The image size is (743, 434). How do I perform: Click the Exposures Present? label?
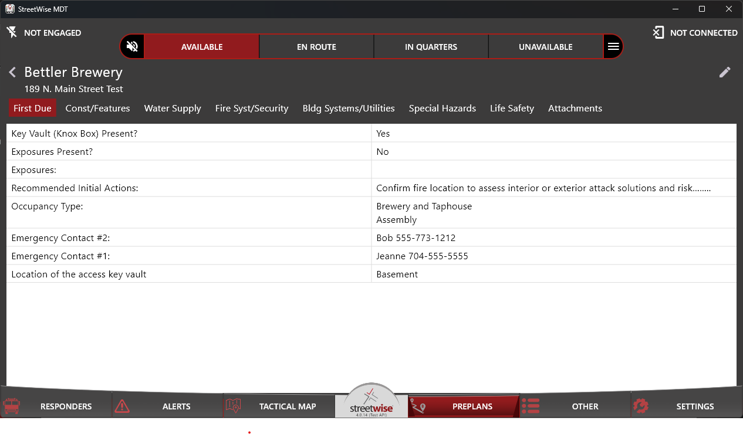pyautogui.click(x=52, y=152)
